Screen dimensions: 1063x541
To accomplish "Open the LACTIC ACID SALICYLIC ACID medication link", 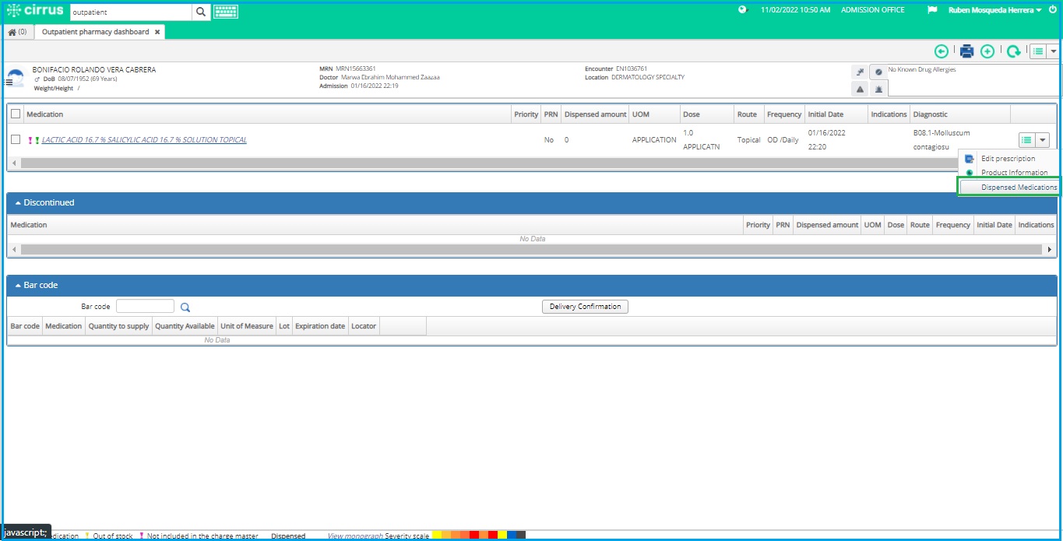I will click(146, 139).
